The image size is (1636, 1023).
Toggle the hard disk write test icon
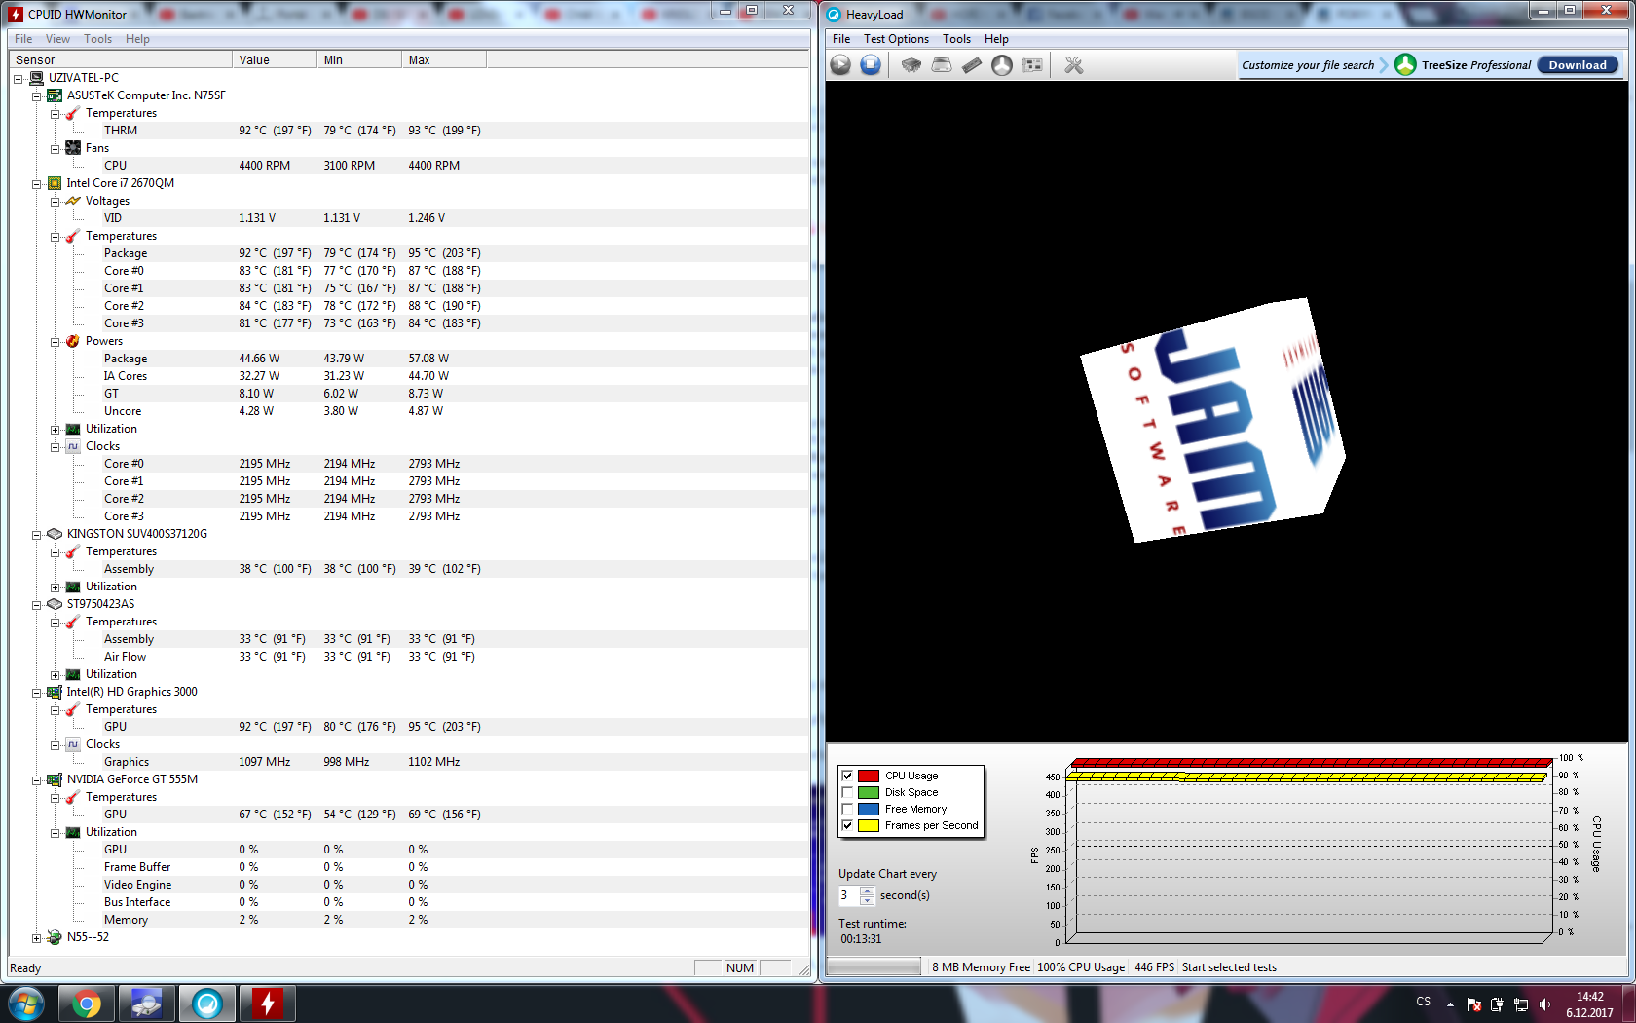(942, 65)
